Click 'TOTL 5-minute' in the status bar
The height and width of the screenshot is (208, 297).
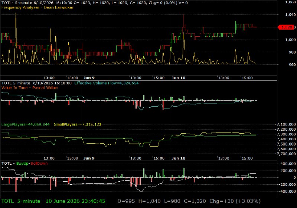point(21,201)
